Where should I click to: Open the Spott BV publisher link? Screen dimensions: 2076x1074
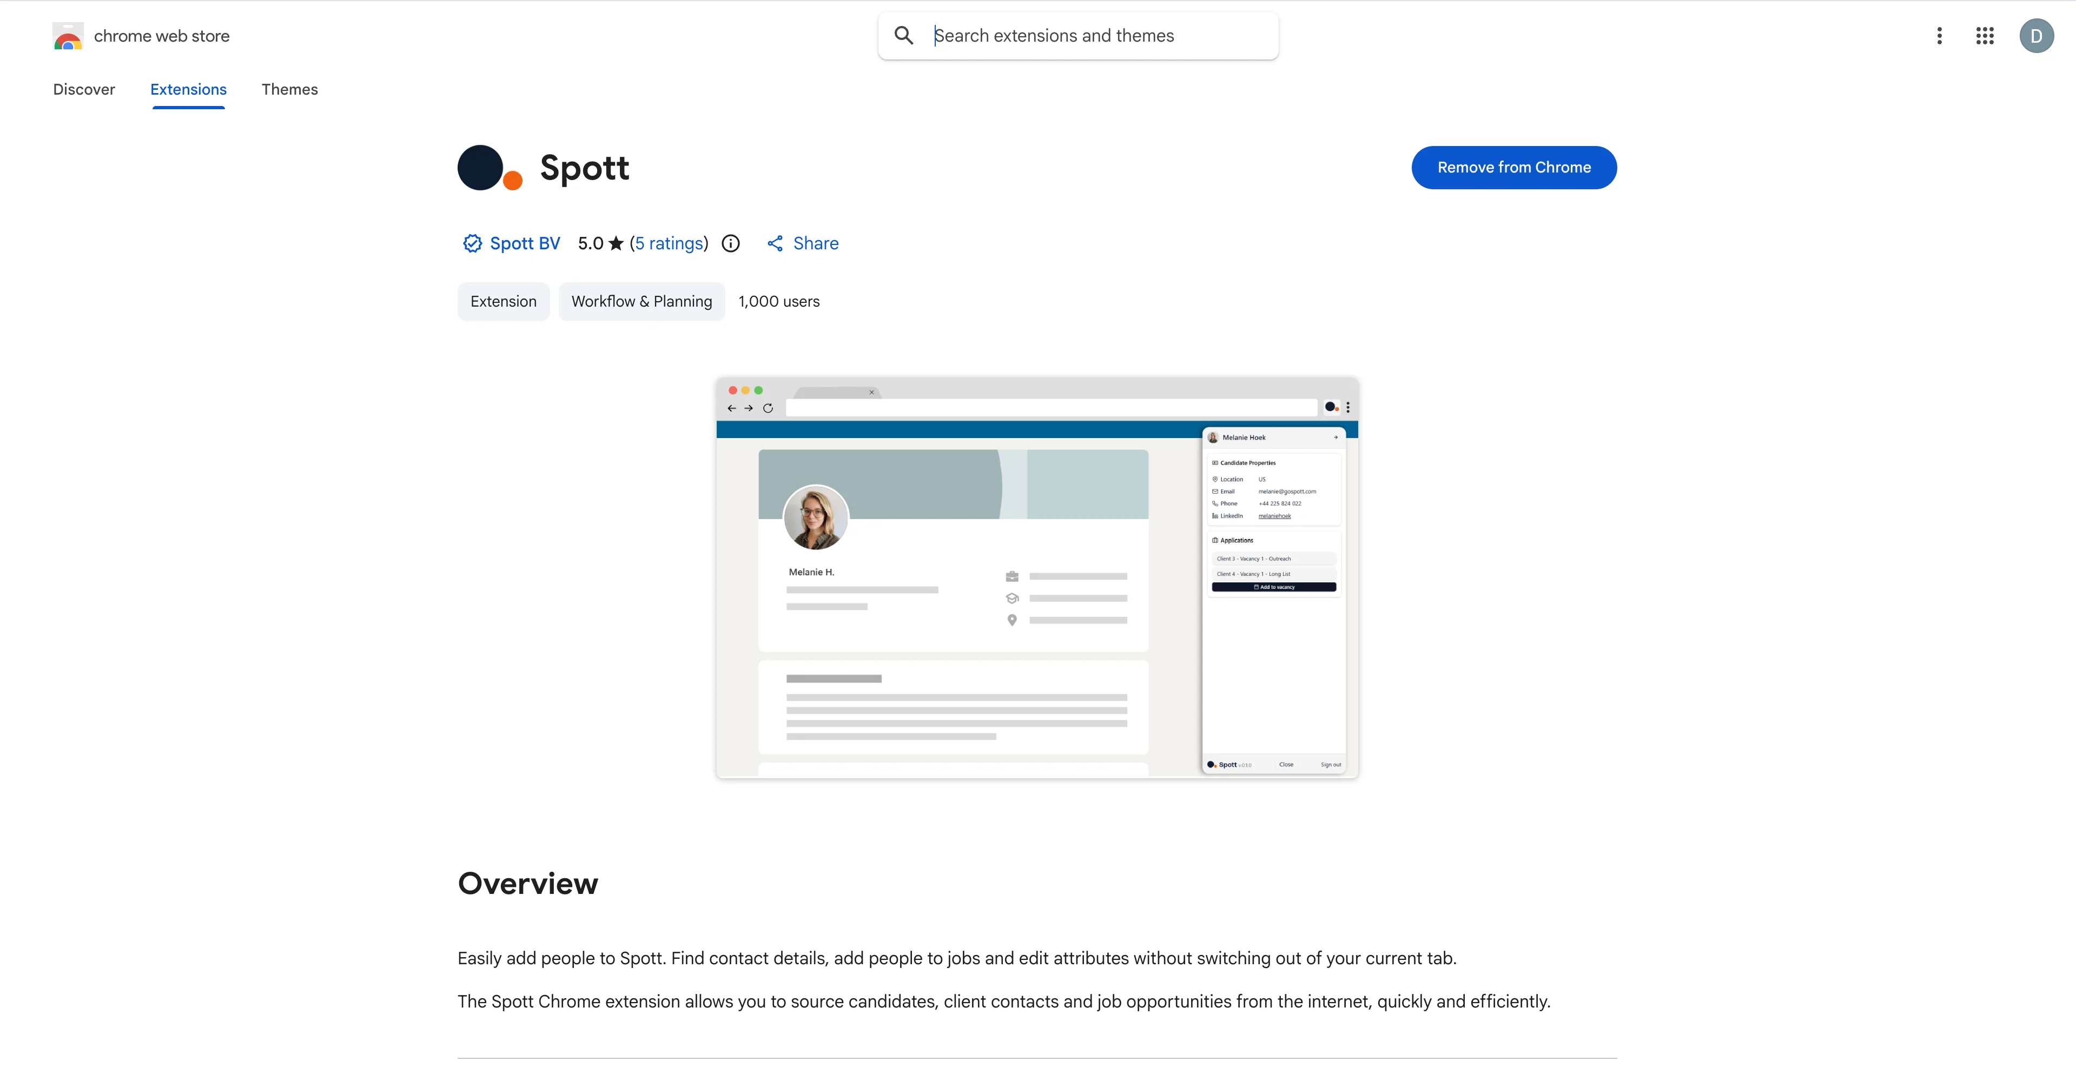tap(525, 243)
